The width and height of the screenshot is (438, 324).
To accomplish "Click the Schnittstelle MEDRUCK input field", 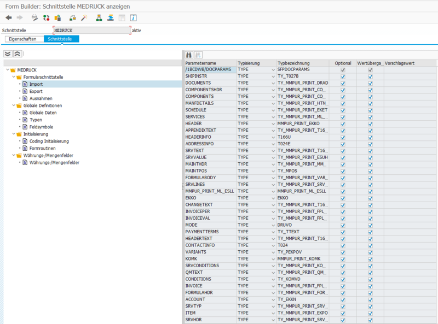I will [x=91, y=31].
